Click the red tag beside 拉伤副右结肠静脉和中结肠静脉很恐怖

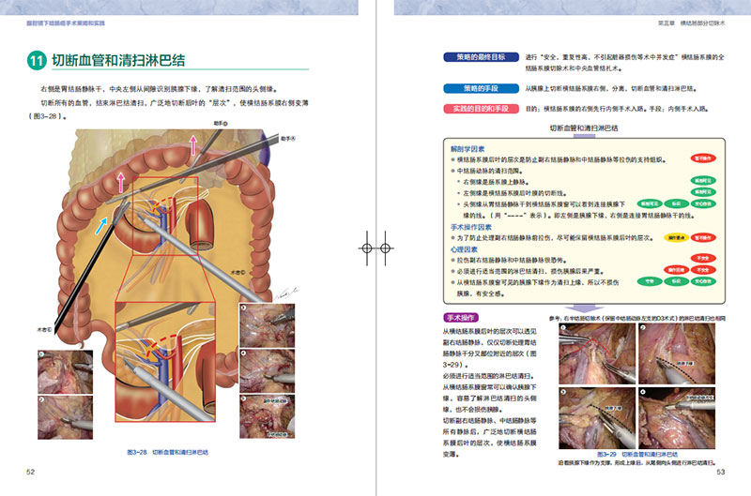click(x=702, y=258)
